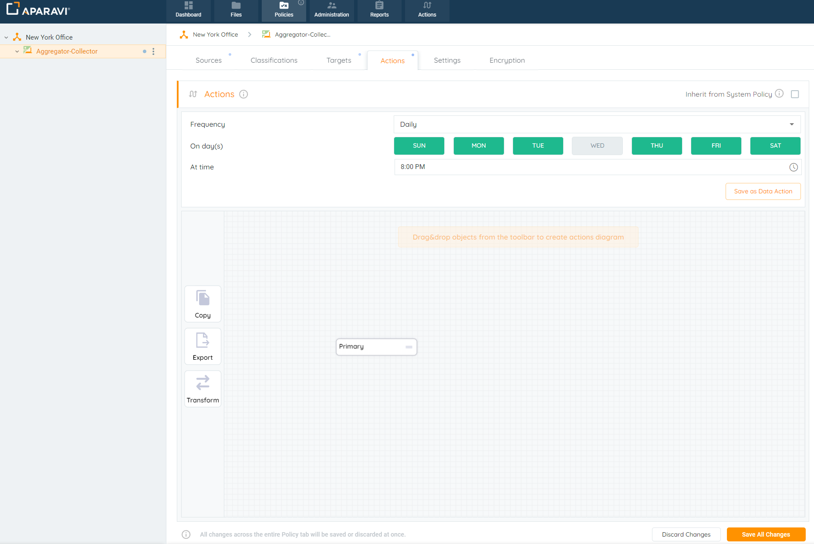Screen dimensions: 814x544
Task: Switch to the Encryption tab
Action: (x=507, y=61)
